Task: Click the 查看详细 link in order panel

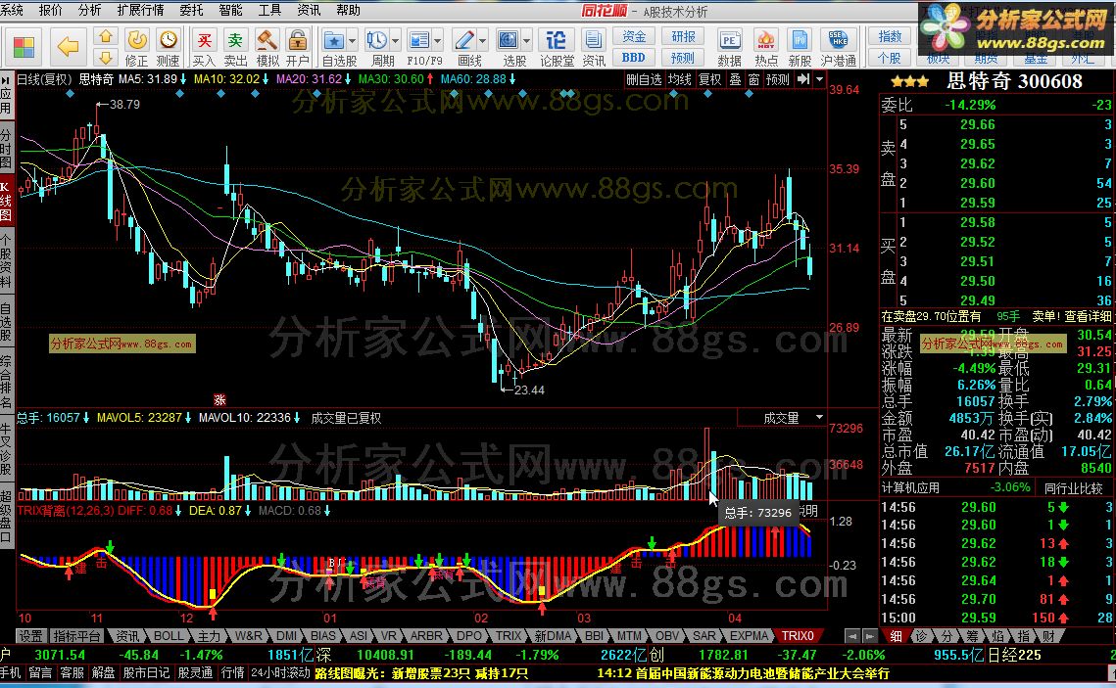Action: point(1088,316)
